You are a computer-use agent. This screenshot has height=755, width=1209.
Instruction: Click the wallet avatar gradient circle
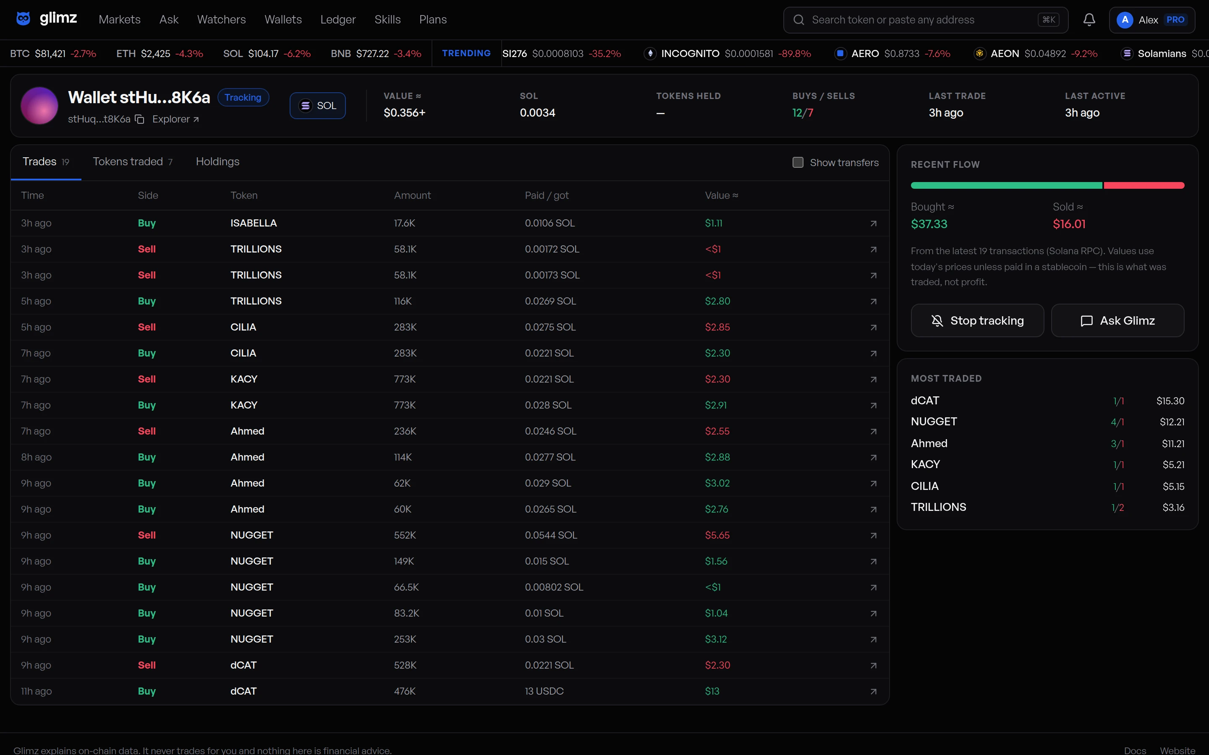(x=39, y=105)
